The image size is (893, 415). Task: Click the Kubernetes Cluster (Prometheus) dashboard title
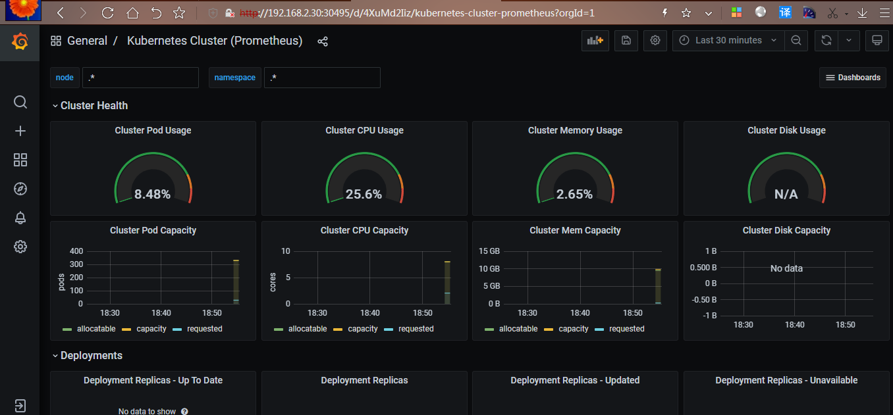[215, 41]
